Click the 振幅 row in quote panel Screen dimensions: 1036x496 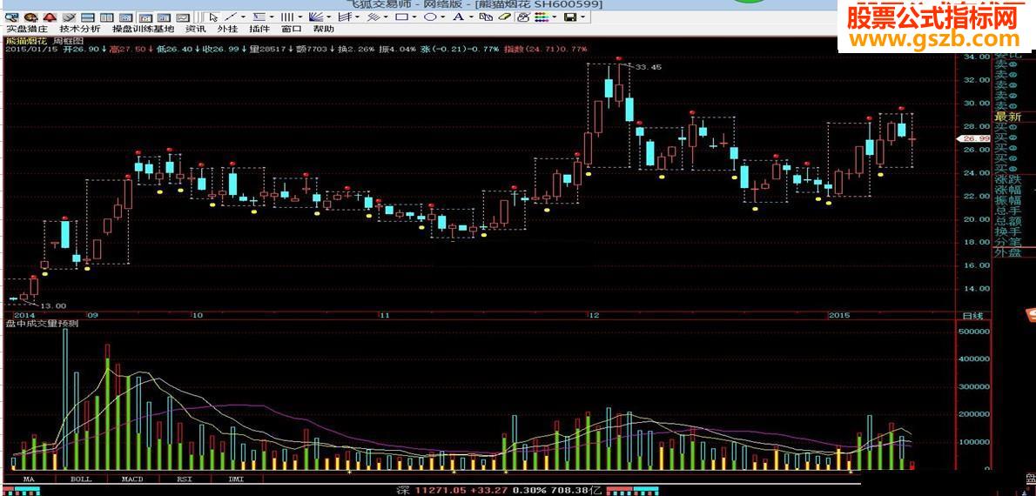click(1008, 201)
